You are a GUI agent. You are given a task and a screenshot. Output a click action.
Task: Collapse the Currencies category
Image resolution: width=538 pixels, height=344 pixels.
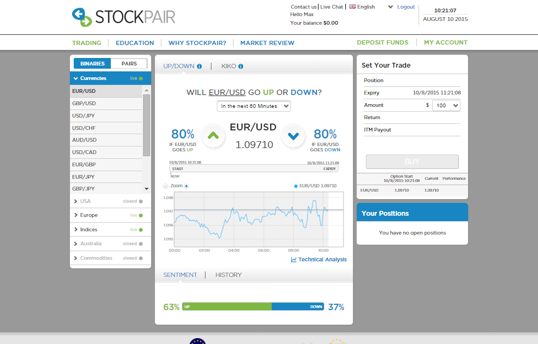coord(110,78)
